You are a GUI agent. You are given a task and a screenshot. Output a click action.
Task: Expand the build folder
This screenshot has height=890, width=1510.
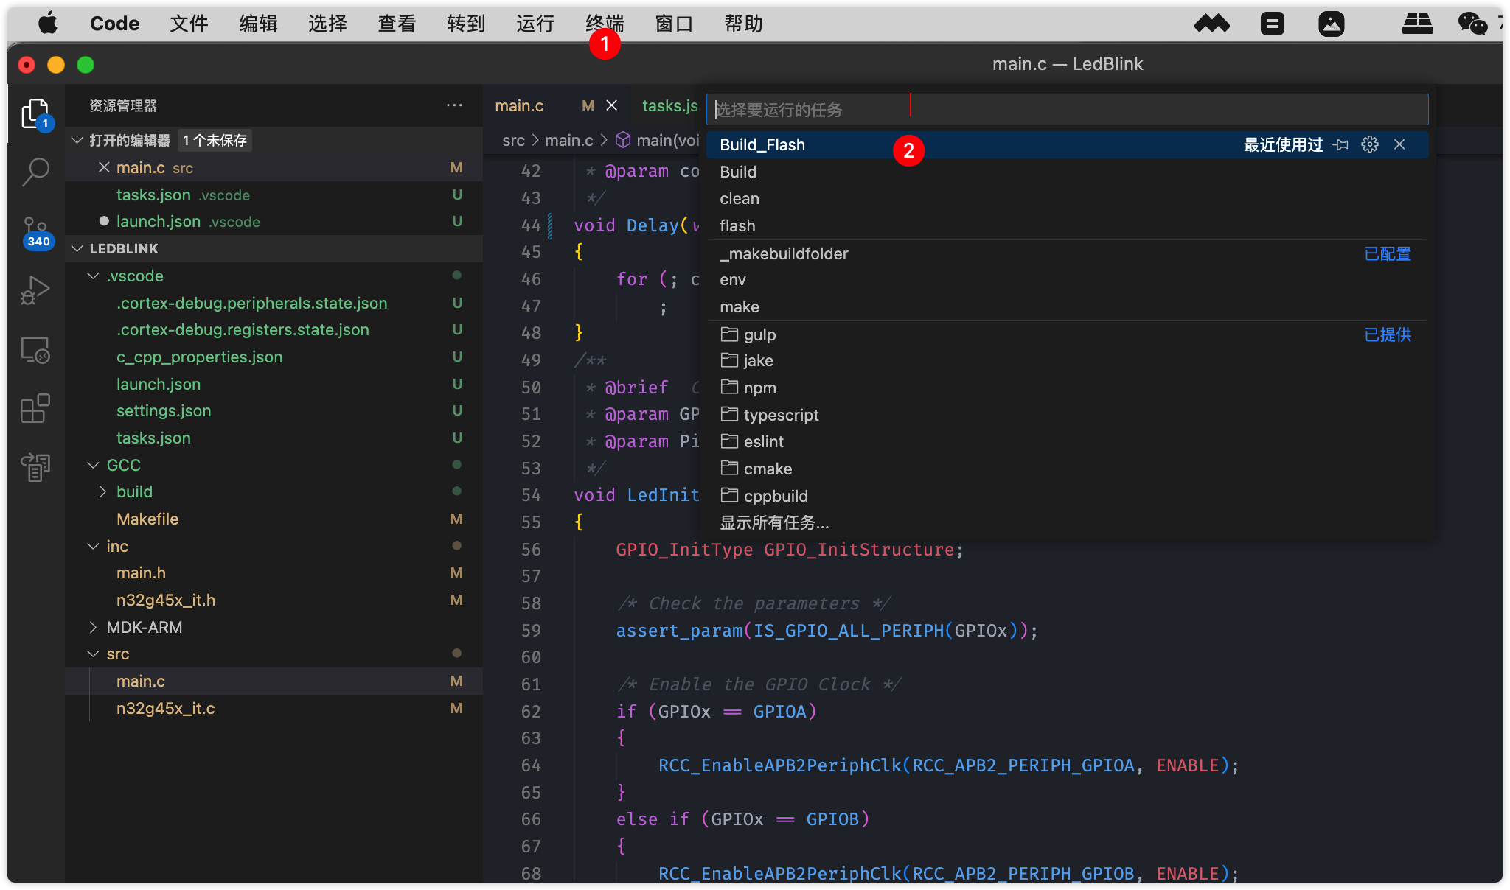[102, 491]
